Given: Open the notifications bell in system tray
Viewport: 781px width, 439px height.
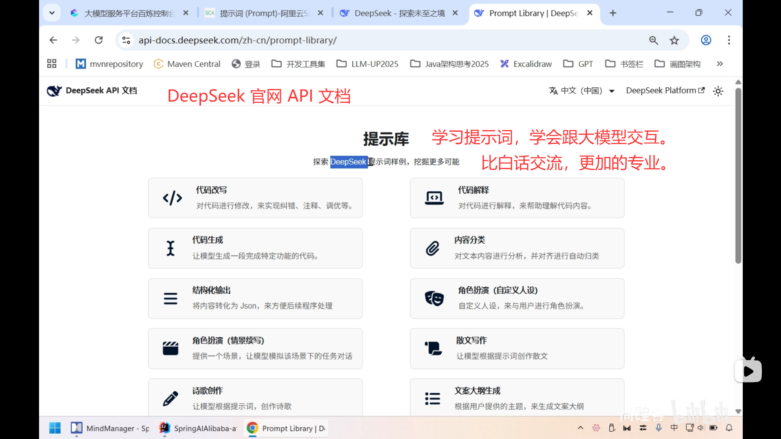Looking at the screenshot, I should click(729, 428).
